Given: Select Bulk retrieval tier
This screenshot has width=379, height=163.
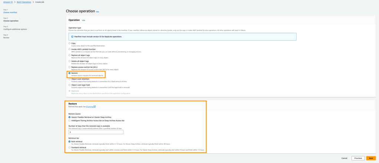Looking at the screenshot, I should click(x=69, y=141).
